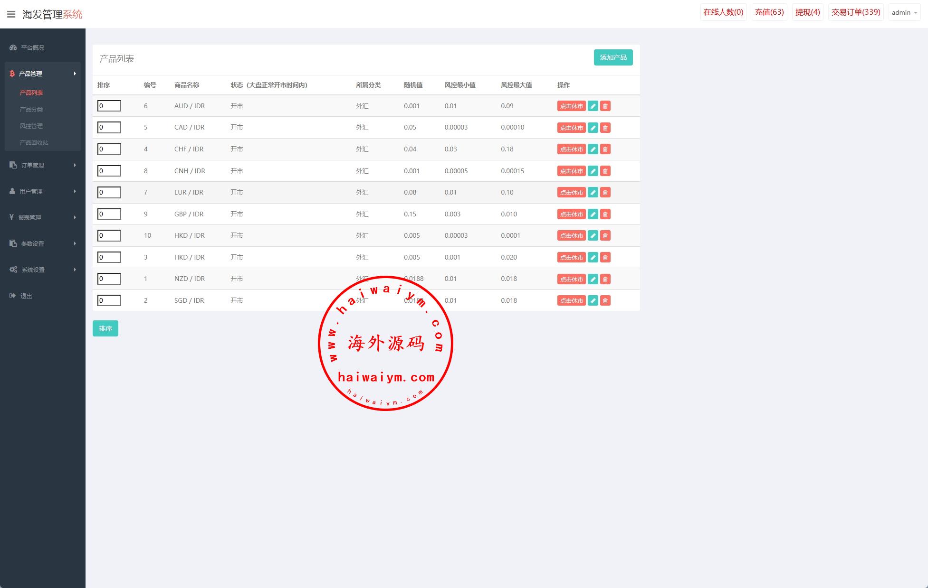928x588 pixels.
Task: Toggle CHF / IDR to market closed
Action: 571,149
